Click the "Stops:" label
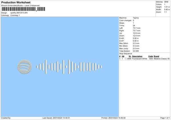 pos(122,23)
